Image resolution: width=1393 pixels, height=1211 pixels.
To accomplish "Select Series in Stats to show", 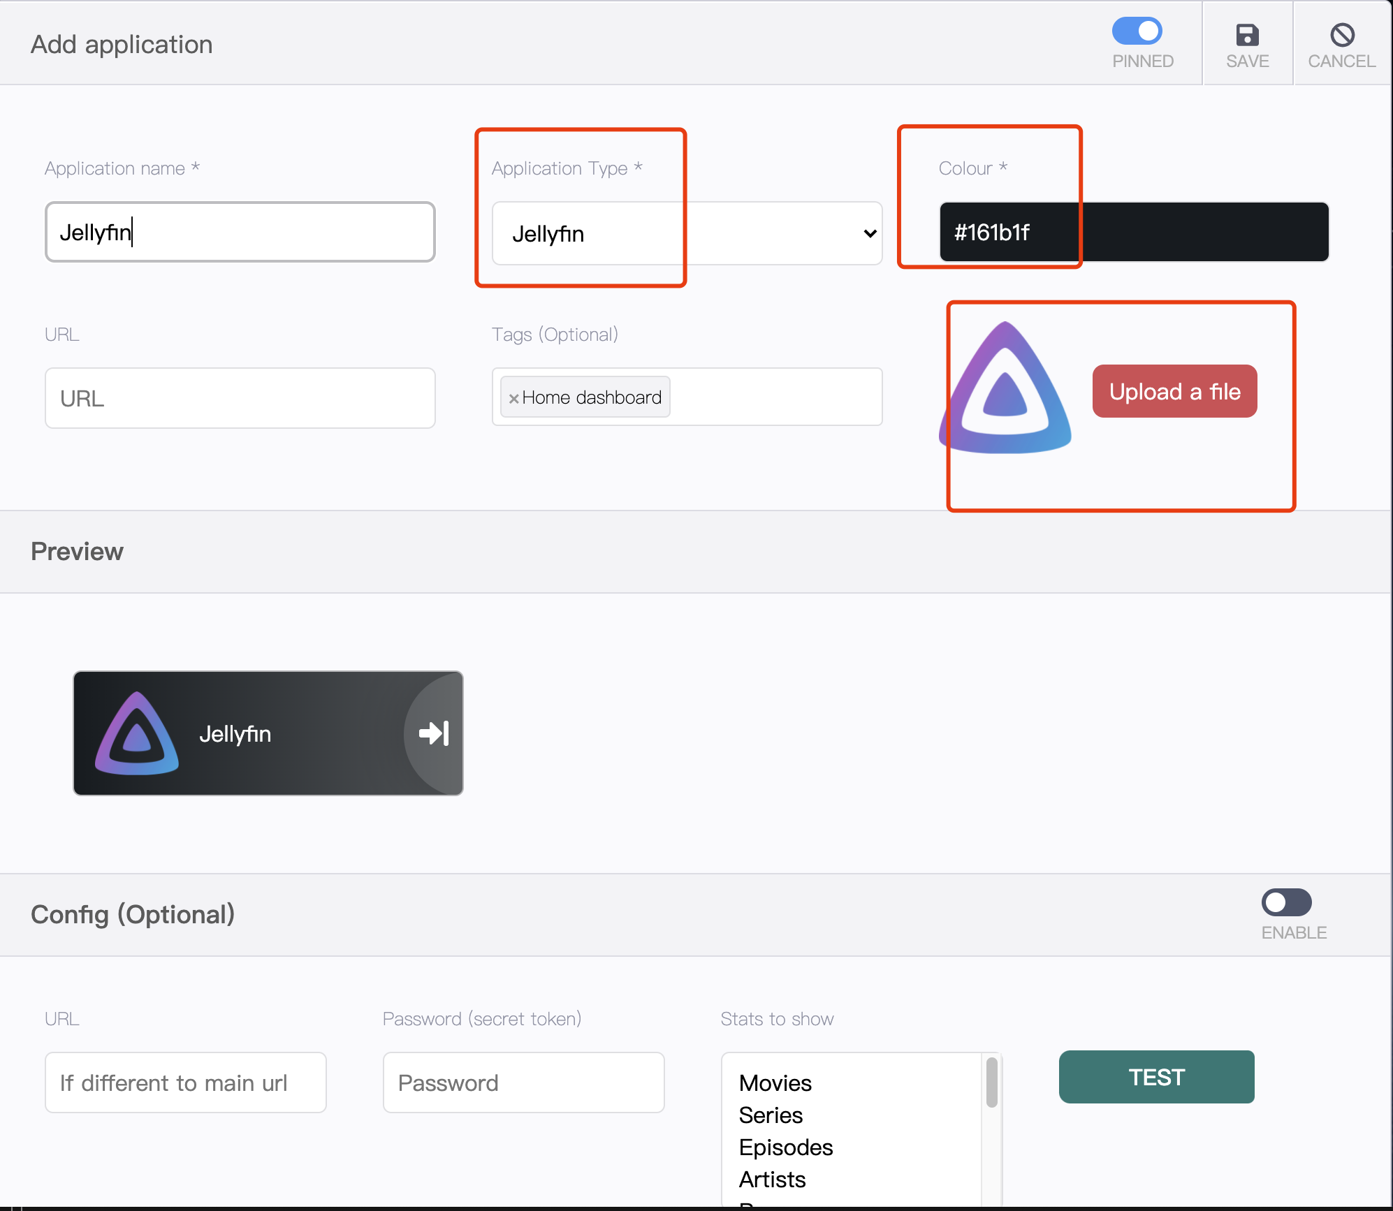I will (771, 1115).
